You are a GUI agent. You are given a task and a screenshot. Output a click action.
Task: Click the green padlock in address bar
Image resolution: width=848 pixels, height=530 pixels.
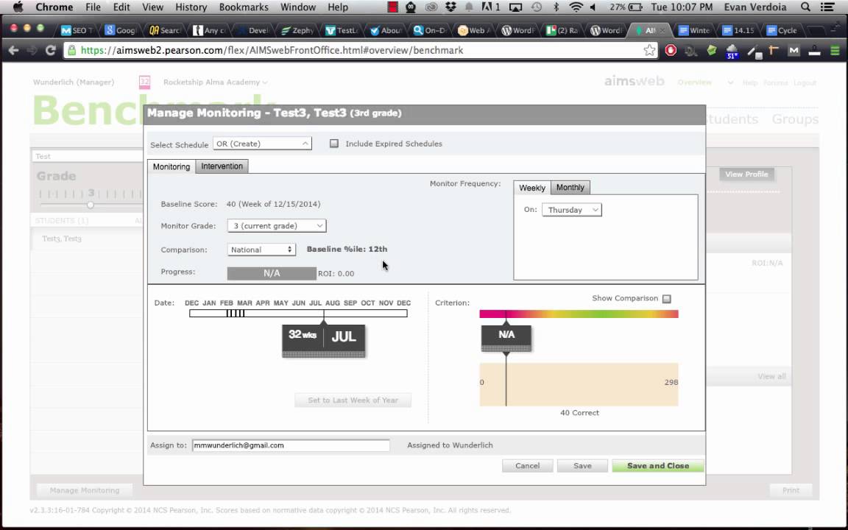click(71, 50)
